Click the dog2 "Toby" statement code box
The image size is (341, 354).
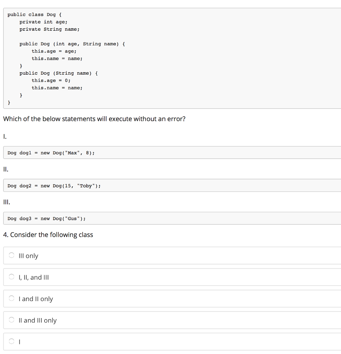pyautogui.click(x=54, y=186)
